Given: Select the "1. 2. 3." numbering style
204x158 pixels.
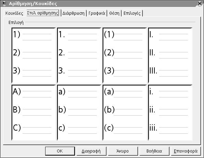Looking at the screenshot, I should [79, 55].
